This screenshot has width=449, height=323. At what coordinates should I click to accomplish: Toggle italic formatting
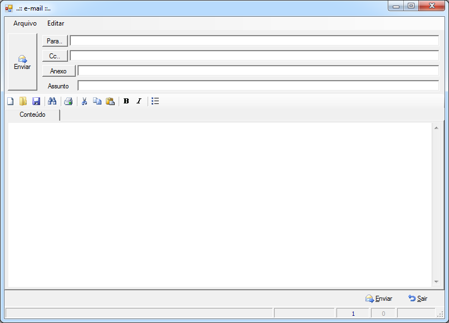point(139,101)
